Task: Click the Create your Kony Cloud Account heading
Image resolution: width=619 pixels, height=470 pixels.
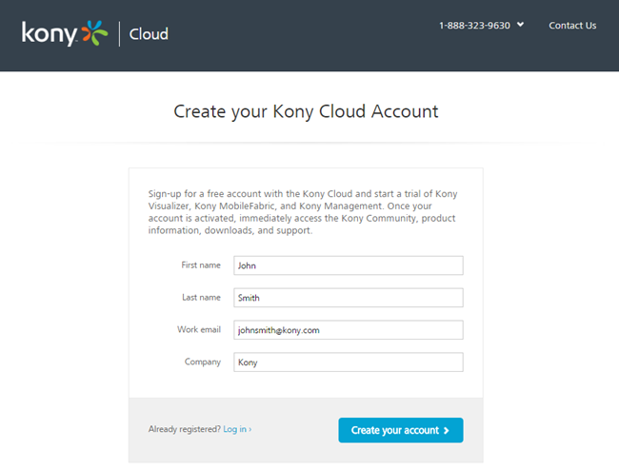Action: pos(306,111)
